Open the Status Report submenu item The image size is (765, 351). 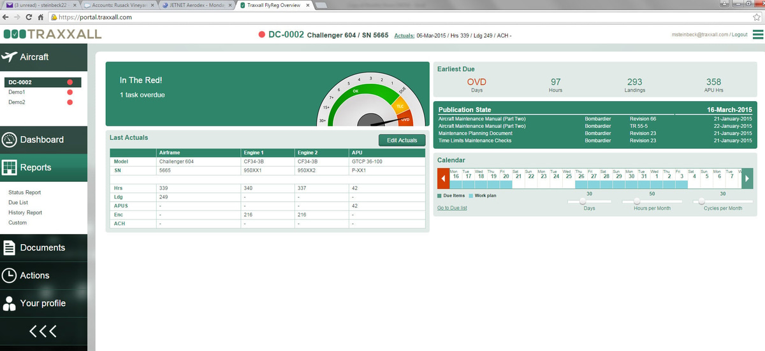coord(24,193)
